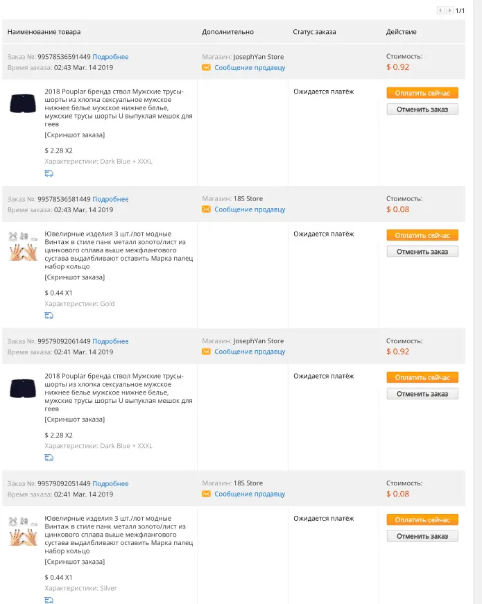Pay now for the Gold ring order
Viewport: 482px width, 604px height.
click(x=422, y=235)
